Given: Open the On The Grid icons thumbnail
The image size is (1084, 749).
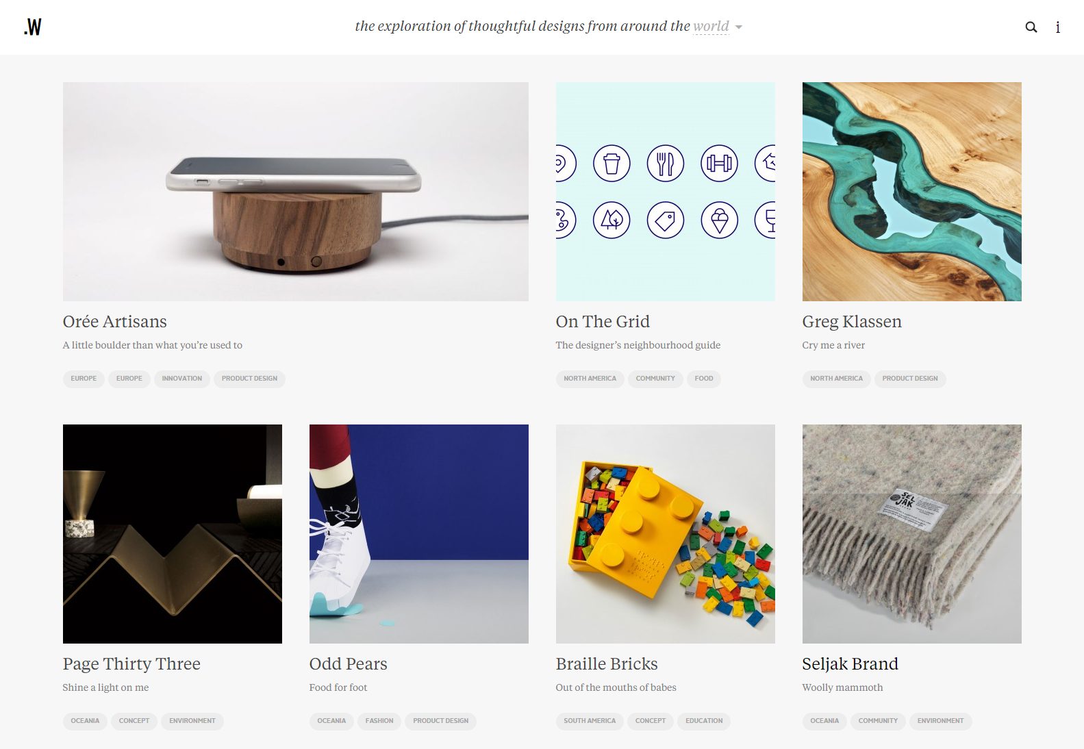Looking at the screenshot, I should click(666, 192).
